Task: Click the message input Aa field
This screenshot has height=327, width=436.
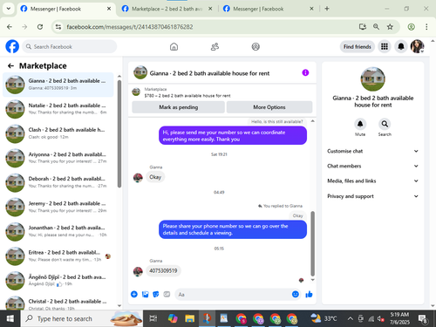Action: click(233, 294)
